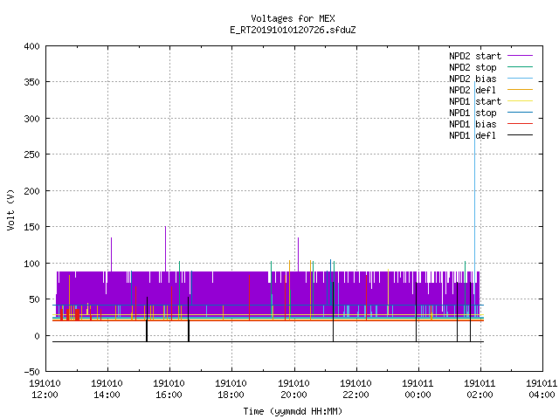Click the 300 y-axis tick label

[x=31, y=119]
